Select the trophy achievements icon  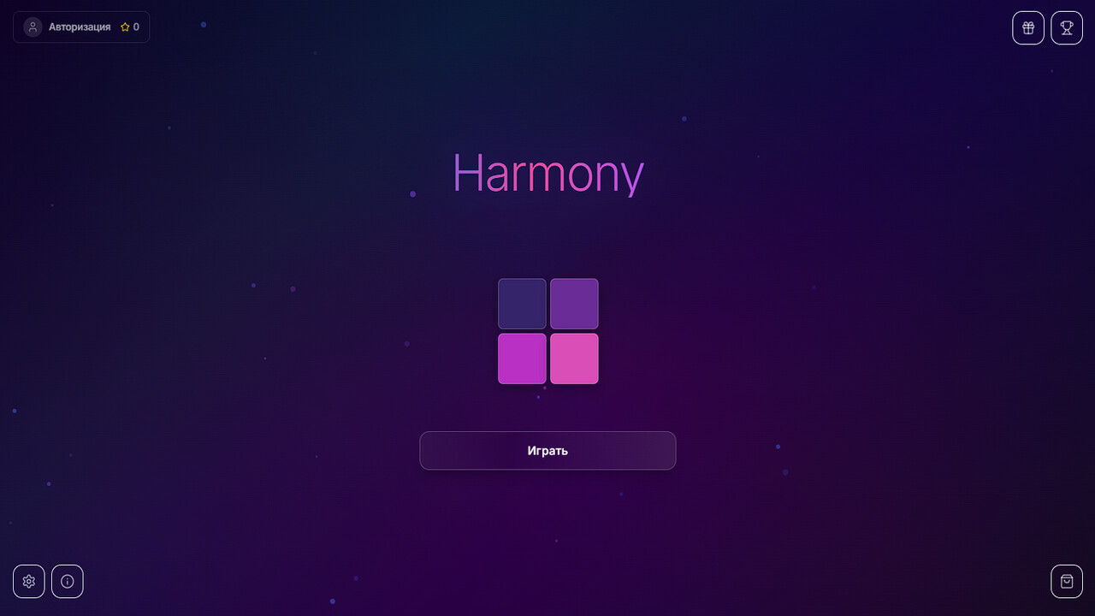click(1066, 27)
